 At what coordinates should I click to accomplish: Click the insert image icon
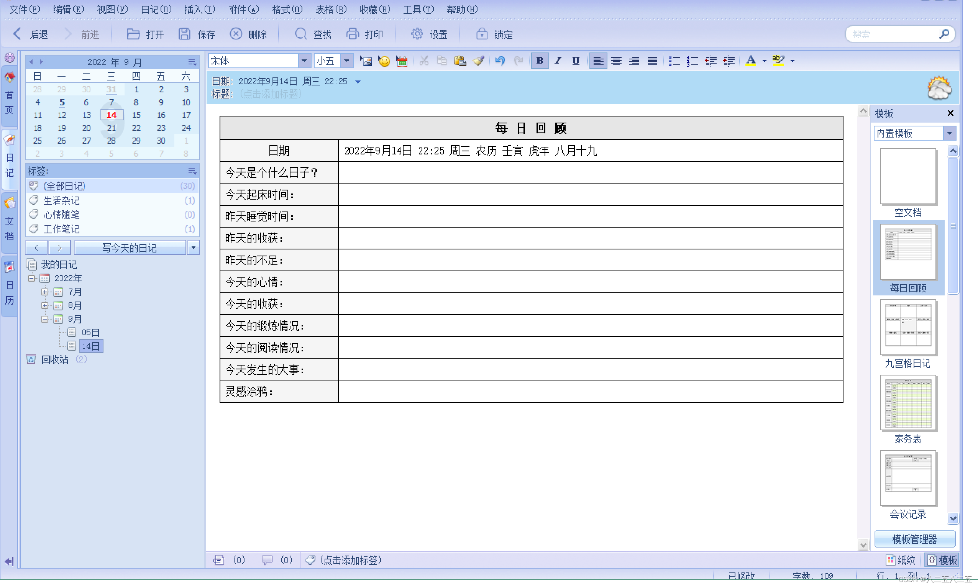tap(366, 61)
